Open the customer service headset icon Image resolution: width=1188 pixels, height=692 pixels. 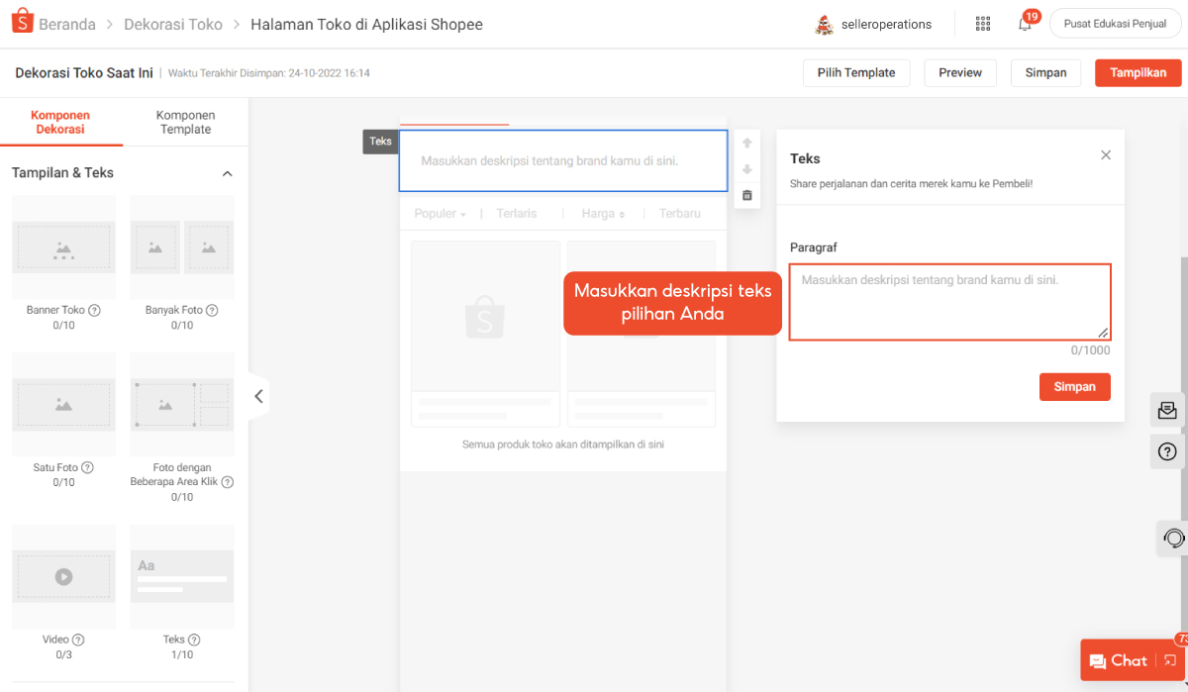(x=1173, y=538)
